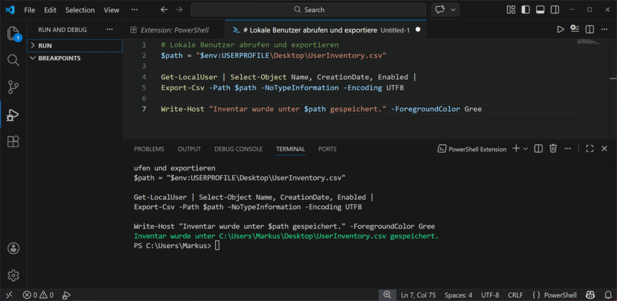Run selection with the editor toolbar icon
Screen dimensions: 617x301
point(575,29)
